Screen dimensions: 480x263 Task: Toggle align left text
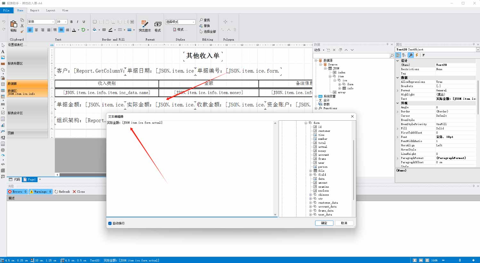[x=30, y=30]
